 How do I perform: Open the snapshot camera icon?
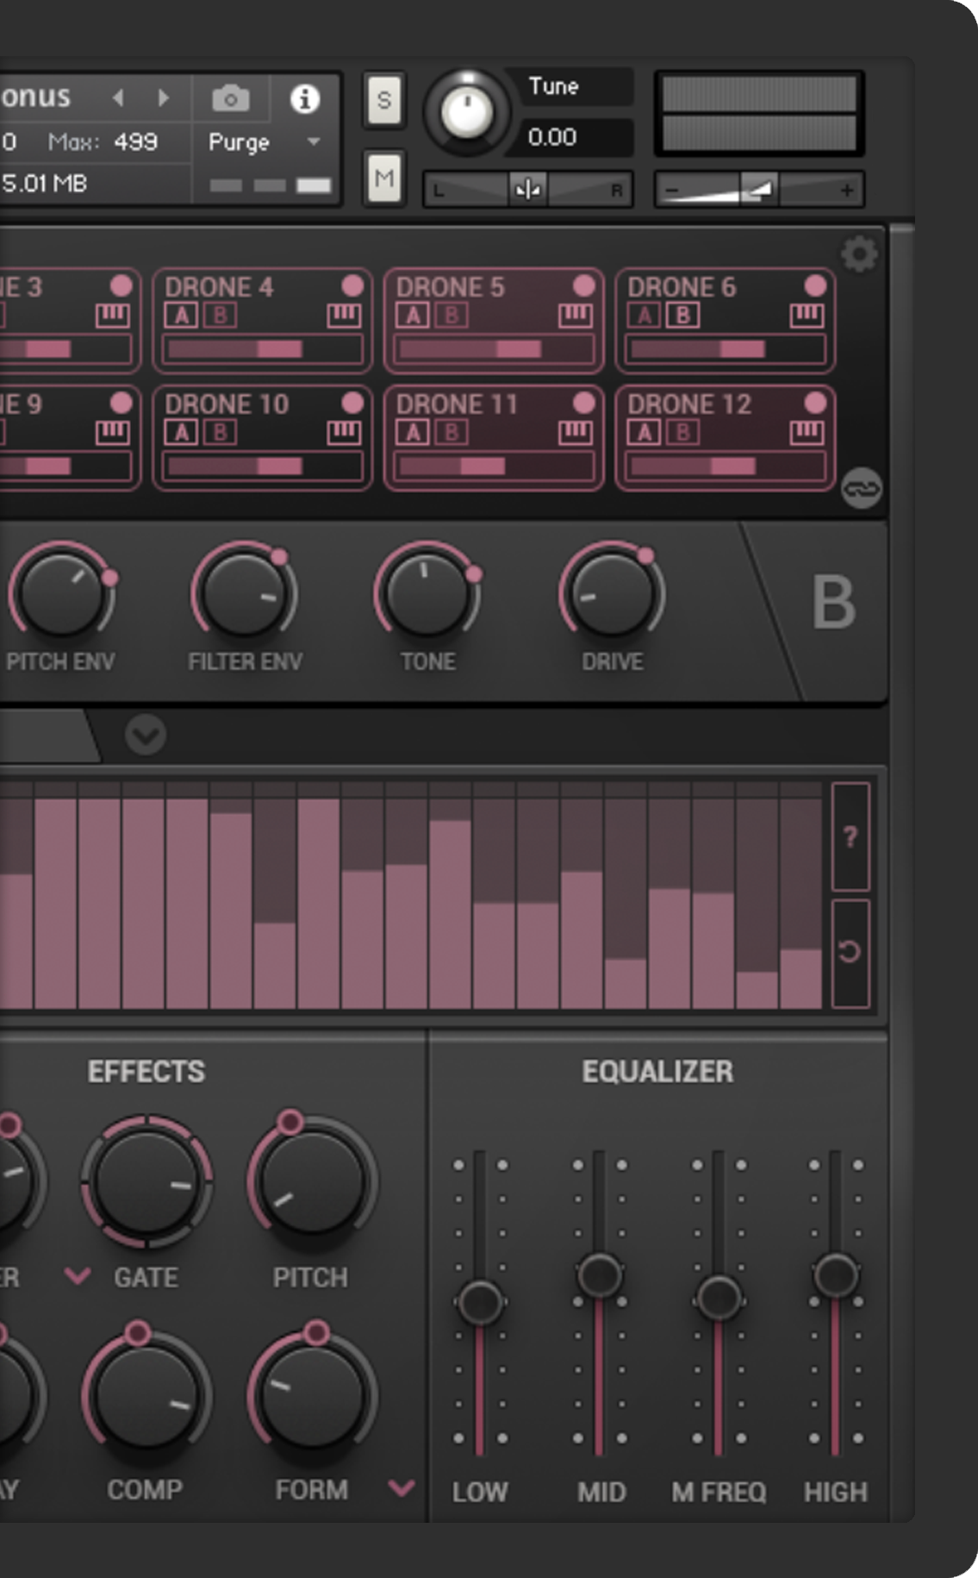231,98
